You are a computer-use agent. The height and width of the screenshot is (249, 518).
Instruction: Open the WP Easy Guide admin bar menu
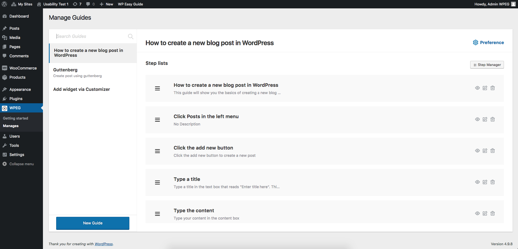click(x=130, y=4)
